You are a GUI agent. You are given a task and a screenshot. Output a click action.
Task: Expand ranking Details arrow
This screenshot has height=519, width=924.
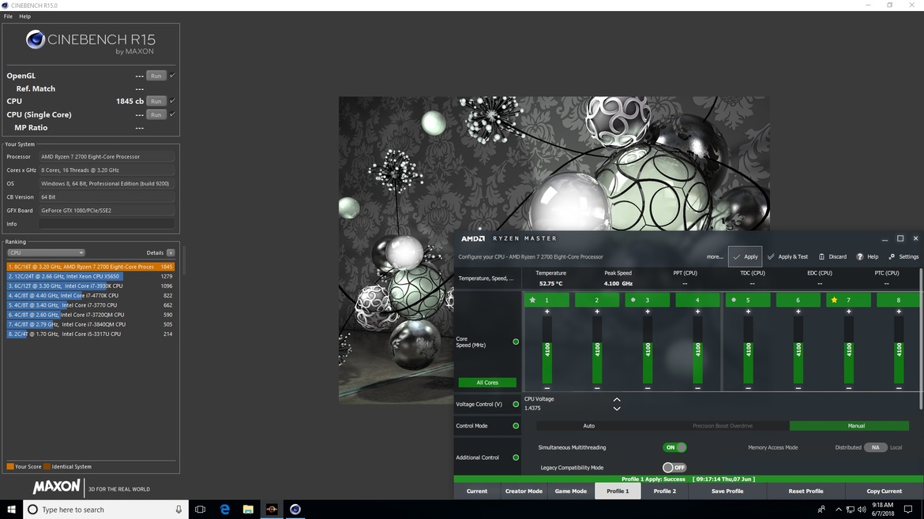(x=171, y=253)
